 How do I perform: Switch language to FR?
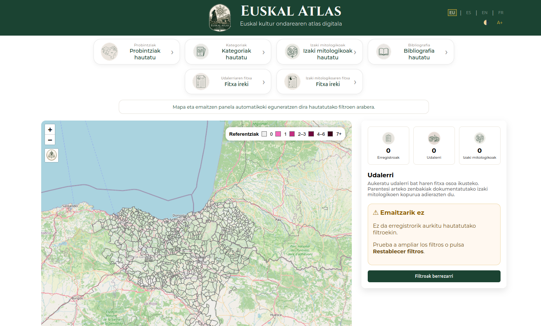point(501,13)
